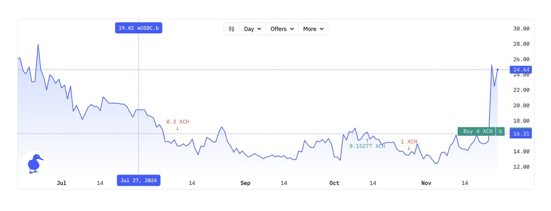Click the 28.00 price axis label
Image resolution: width=551 pixels, height=211 pixels.
click(x=521, y=44)
